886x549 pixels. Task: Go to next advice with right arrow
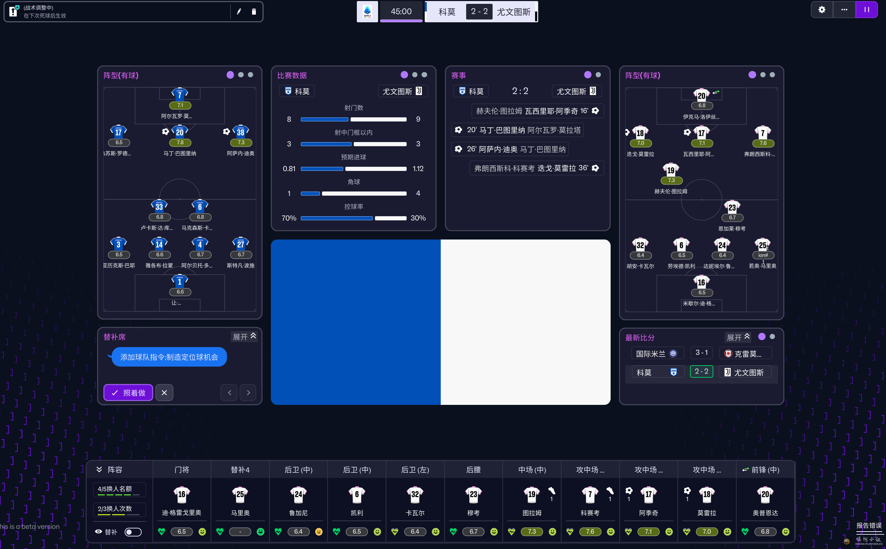pyautogui.click(x=248, y=392)
